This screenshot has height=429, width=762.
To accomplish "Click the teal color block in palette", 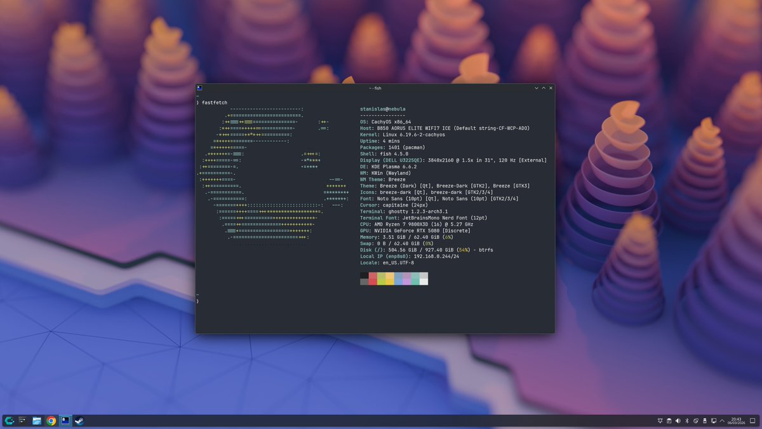I will (415, 278).
